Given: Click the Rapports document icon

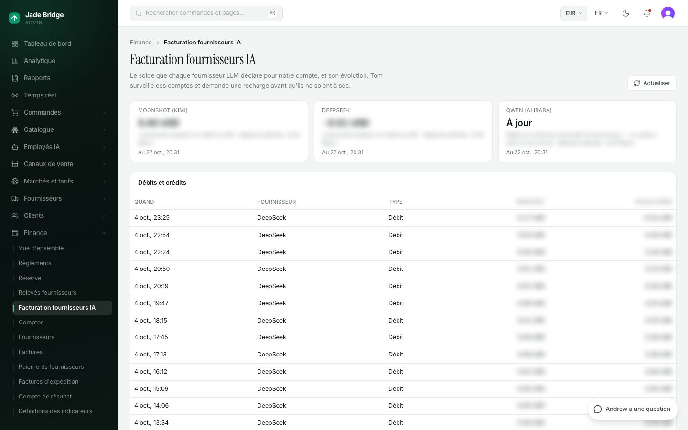Looking at the screenshot, I should click(x=15, y=78).
